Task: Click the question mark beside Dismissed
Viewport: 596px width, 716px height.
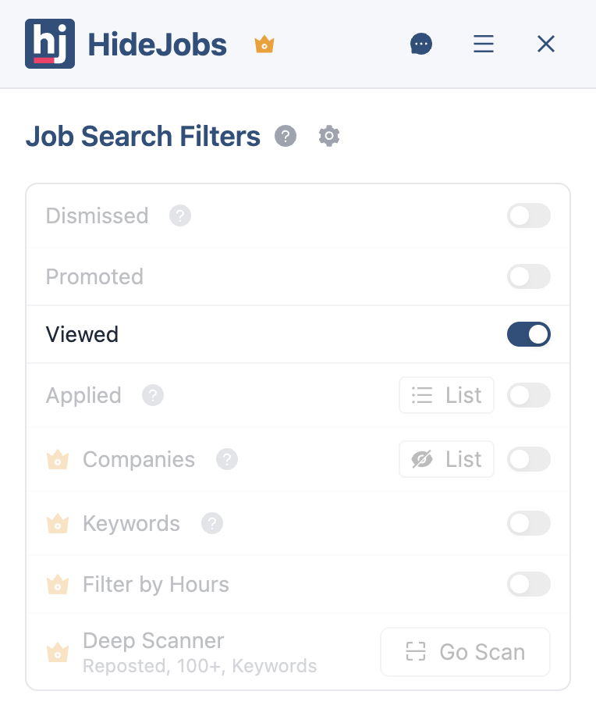Action: 180,216
